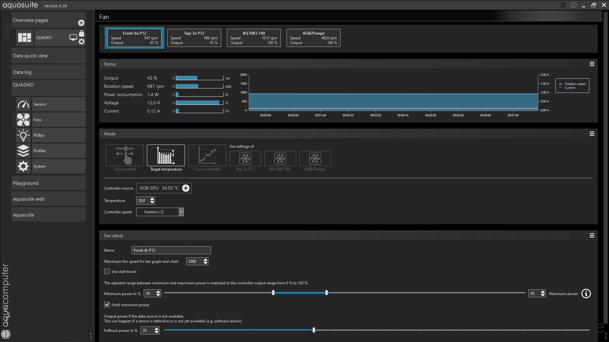The width and height of the screenshot is (609, 342).
Task: Open the QUADRO overview page grid icon
Action: 24,37
